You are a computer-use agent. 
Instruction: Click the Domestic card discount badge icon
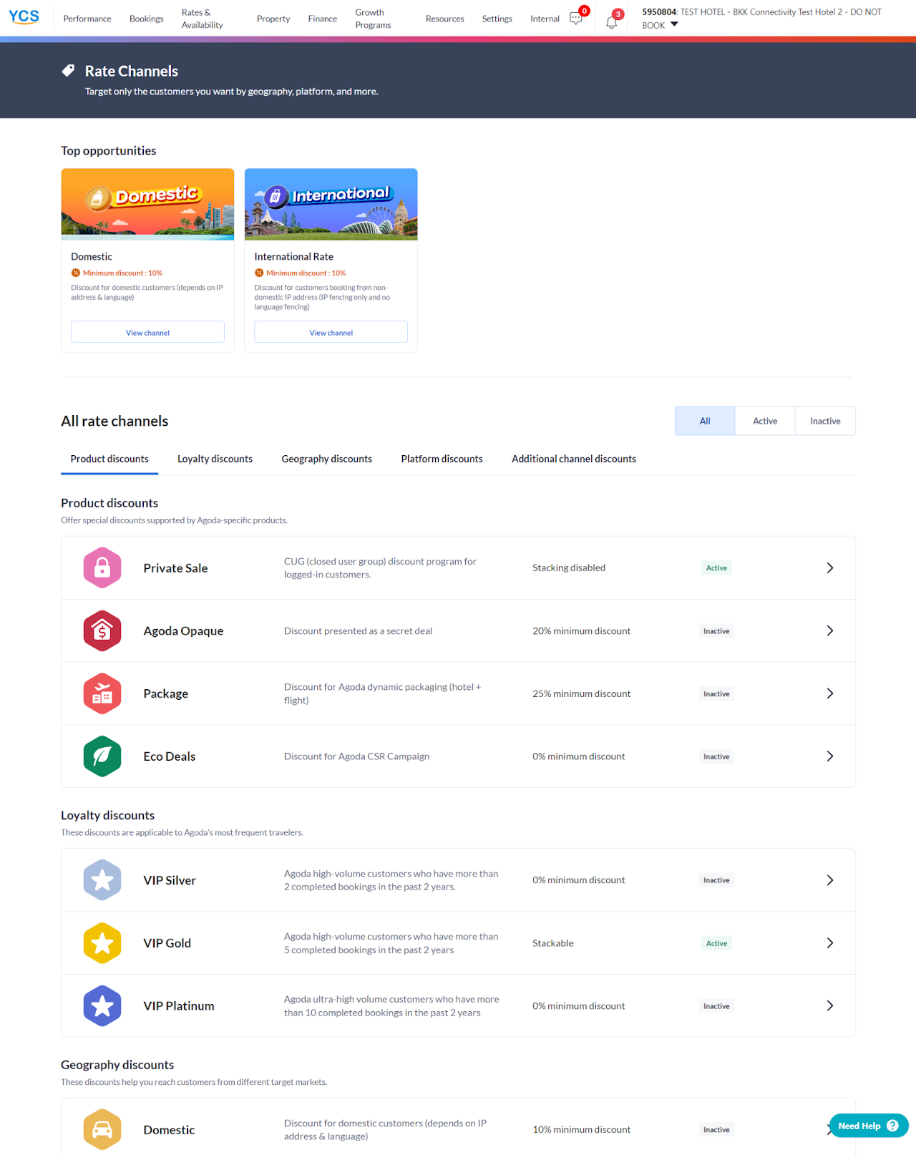pyautogui.click(x=75, y=273)
